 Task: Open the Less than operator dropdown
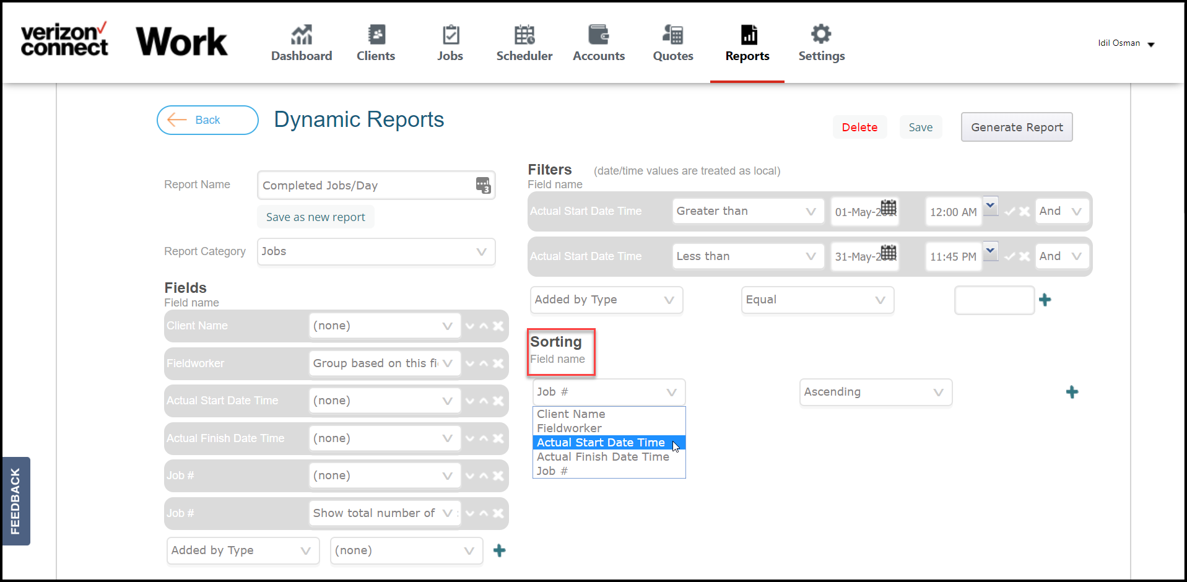coord(748,256)
